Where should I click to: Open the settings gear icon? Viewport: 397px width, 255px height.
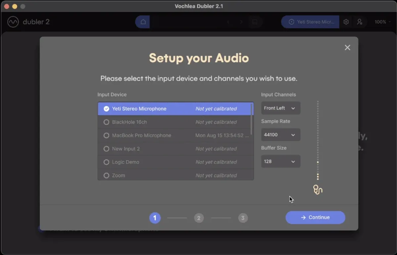coord(346,22)
